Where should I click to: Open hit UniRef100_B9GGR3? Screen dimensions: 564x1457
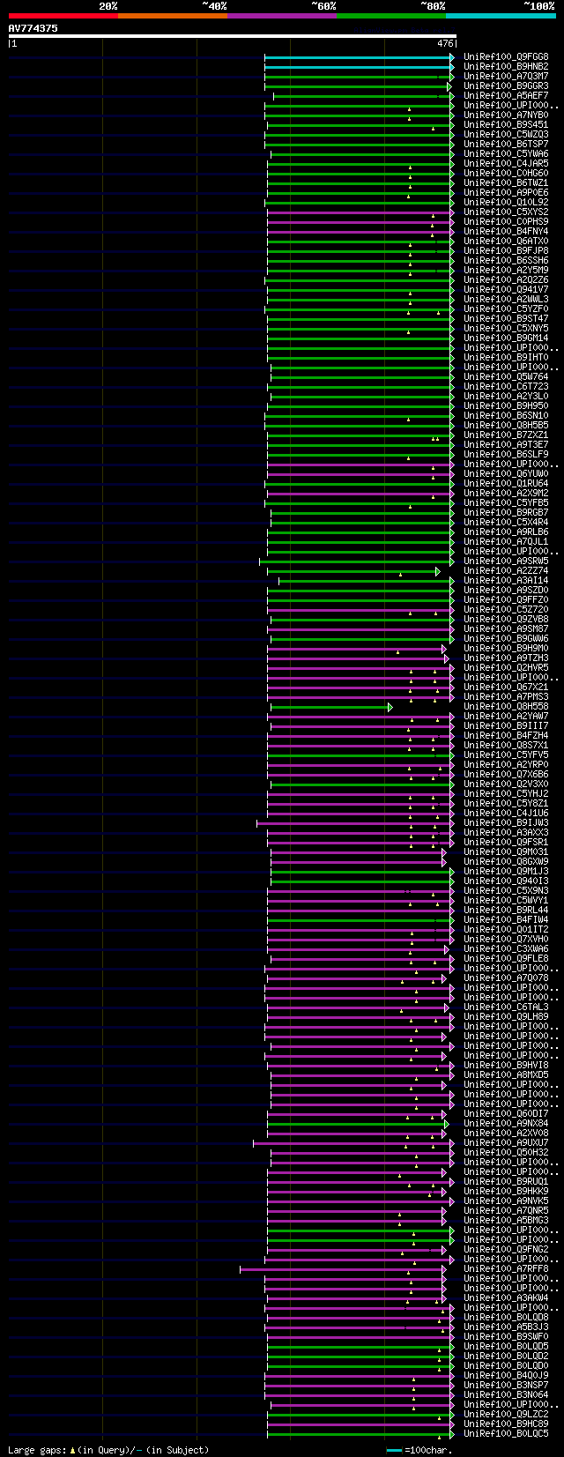(506, 85)
